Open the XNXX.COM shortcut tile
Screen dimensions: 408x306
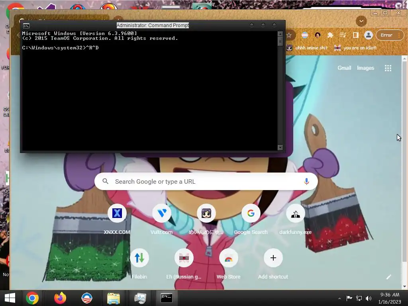coord(117,214)
